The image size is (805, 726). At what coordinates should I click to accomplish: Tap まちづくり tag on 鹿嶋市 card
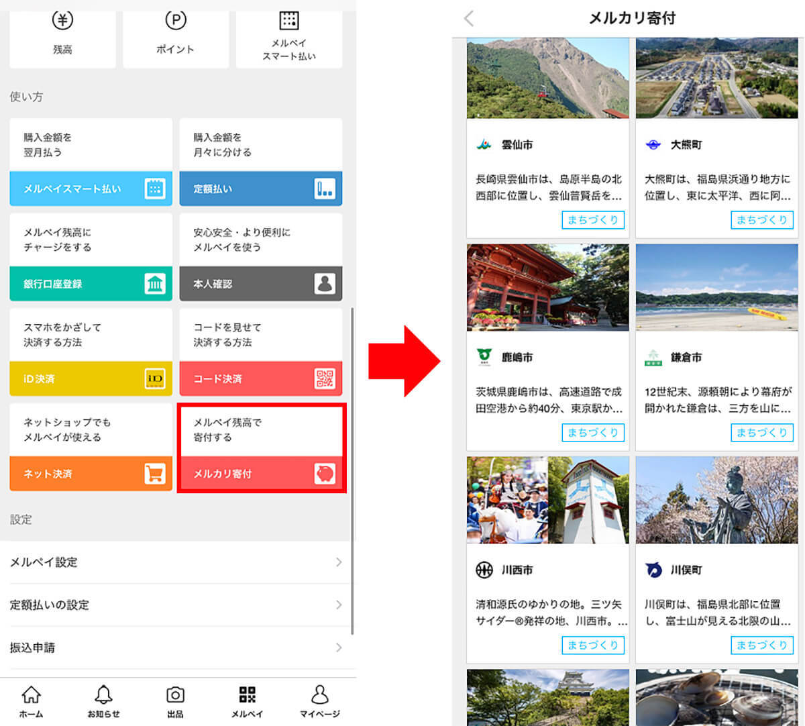[x=593, y=432]
